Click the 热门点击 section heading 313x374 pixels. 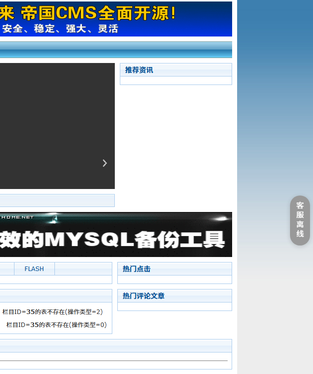(x=136, y=269)
